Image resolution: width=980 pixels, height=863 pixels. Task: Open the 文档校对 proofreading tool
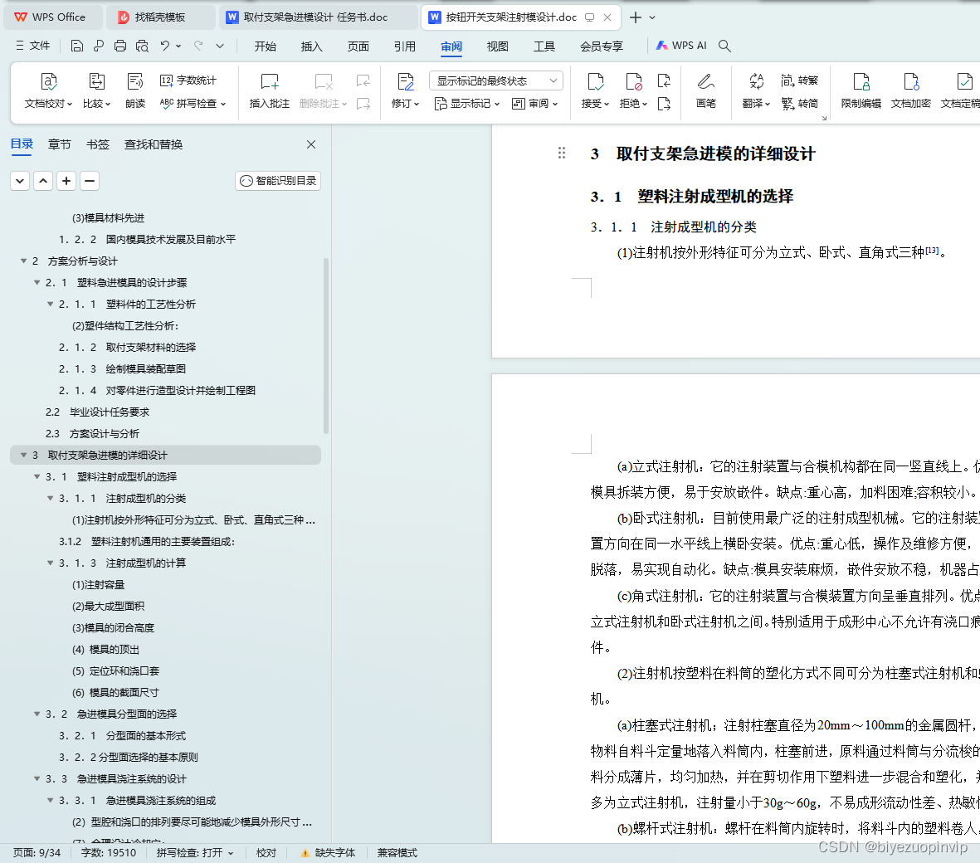coord(49,91)
